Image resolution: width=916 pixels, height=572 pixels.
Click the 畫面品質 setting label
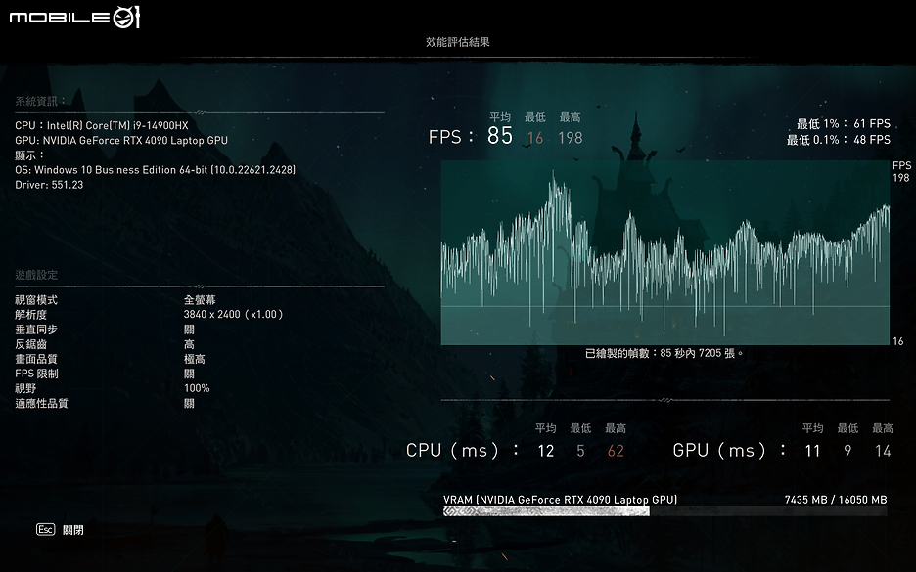[36, 359]
